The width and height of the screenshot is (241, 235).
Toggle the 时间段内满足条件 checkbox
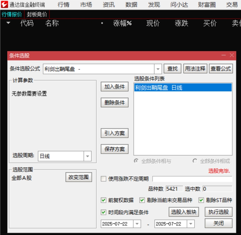[x=103, y=212]
